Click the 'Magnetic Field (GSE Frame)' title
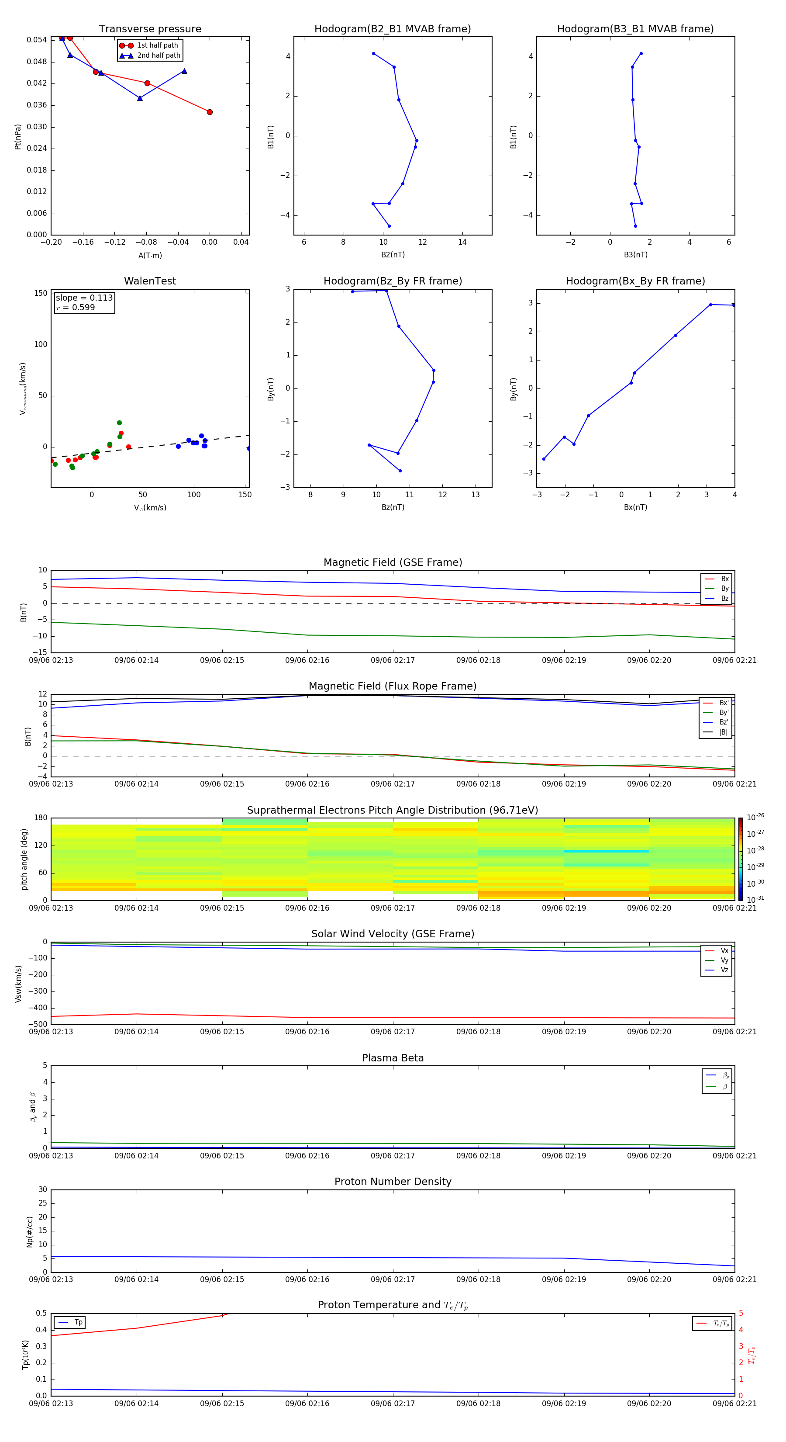Viewport: 786px width, 1442px height. [393, 562]
